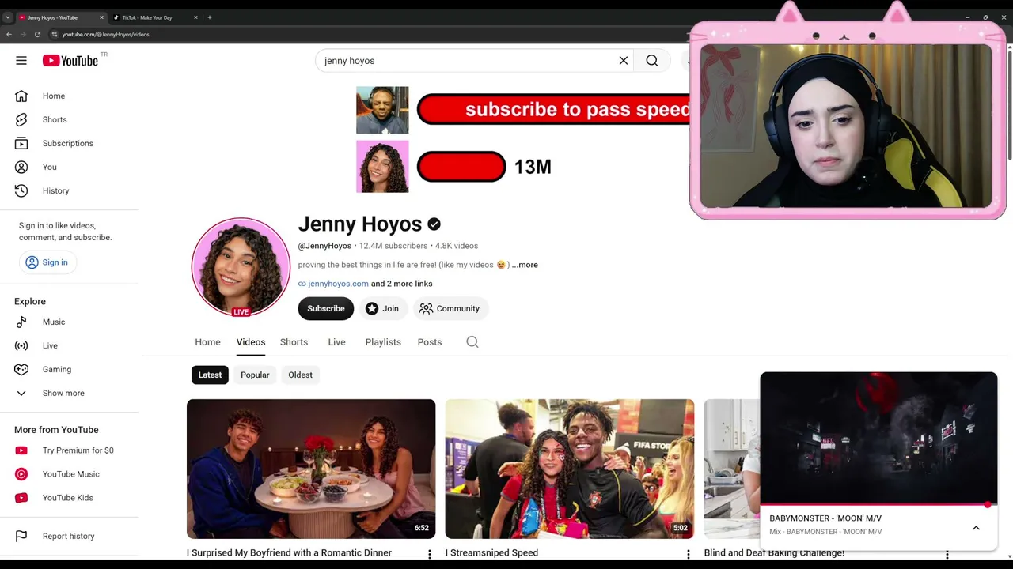Play the Streamsniped Speed video thumbnail
The image size is (1013, 569).
pos(570,469)
